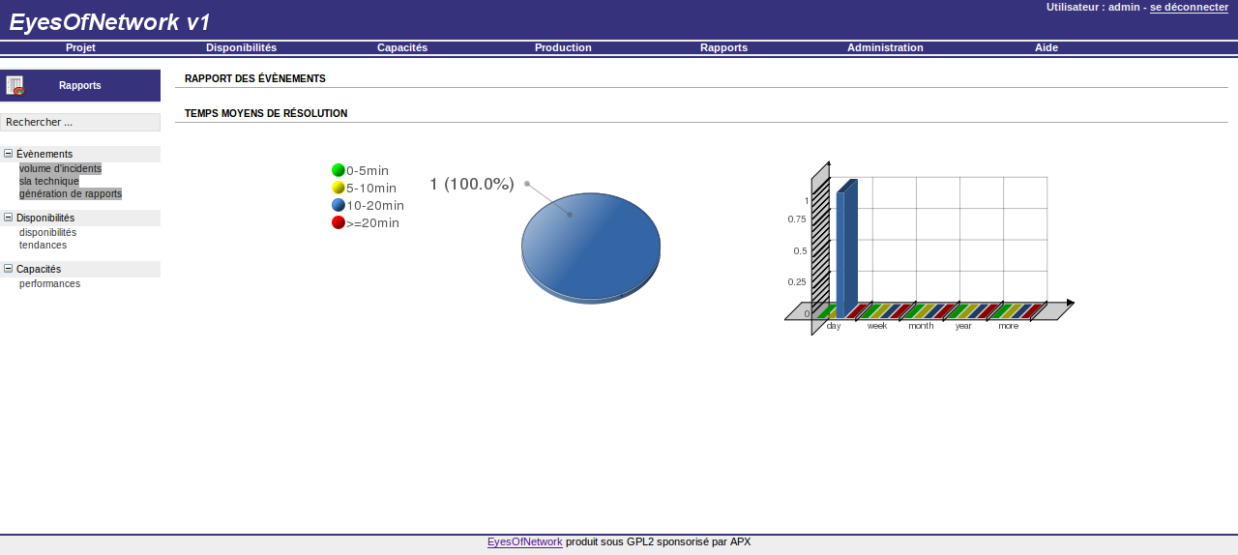Select volume d'incidents in sidebar
The height and width of the screenshot is (555, 1238).
pyautogui.click(x=60, y=168)
